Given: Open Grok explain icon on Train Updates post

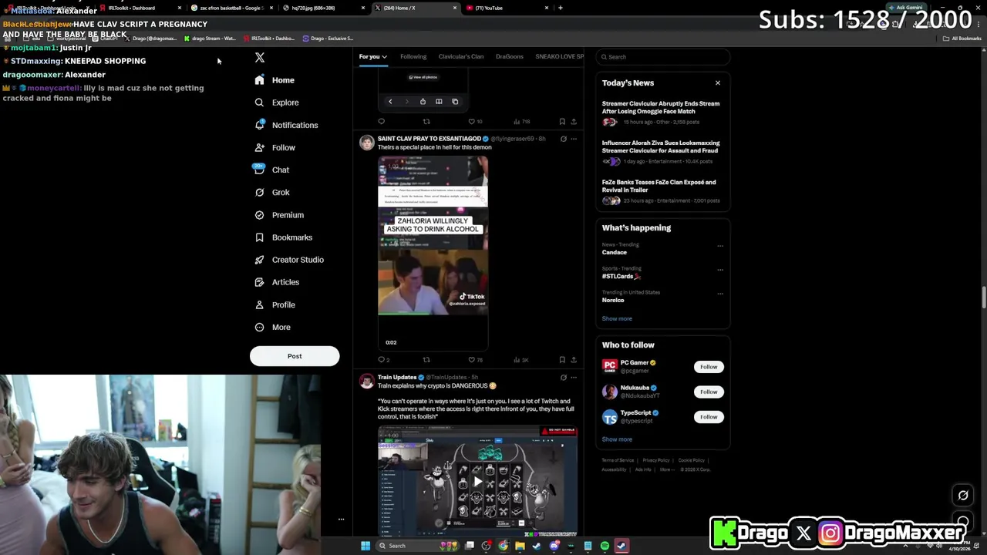Looking at the screenshot, I should click(x=563, y=378).
